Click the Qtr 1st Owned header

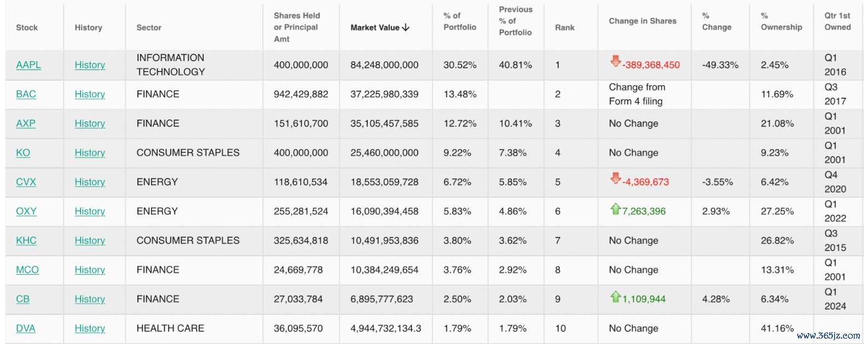(x=838, y=21)
